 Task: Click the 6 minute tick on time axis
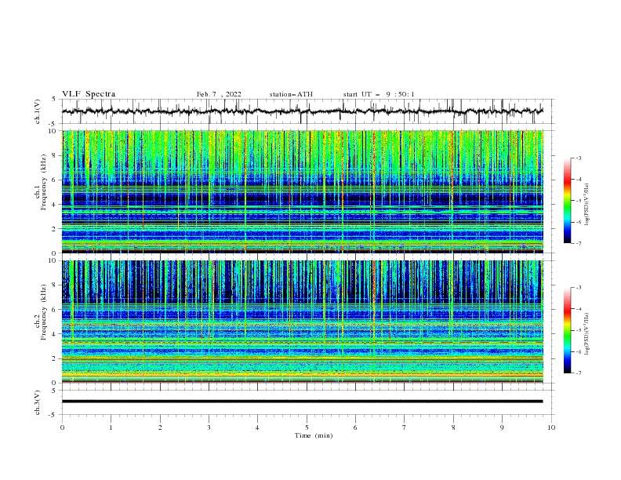click(x=355, y=427)
